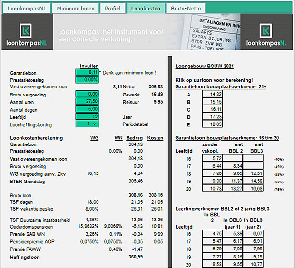Click leerling wage 6,29 for age 18
The width and height of the screenshot is (295, 268).
pyautogui.click(x=212, y=249)
